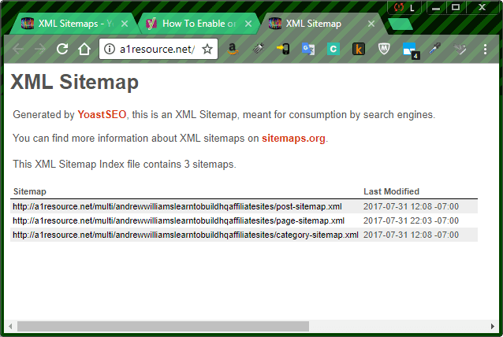Close the active XML Sitemap tab
This screenshot has height=337, width=503.
(371, 24)
